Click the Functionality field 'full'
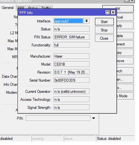This screenshot has width=139, height=145. coord(71,45)
